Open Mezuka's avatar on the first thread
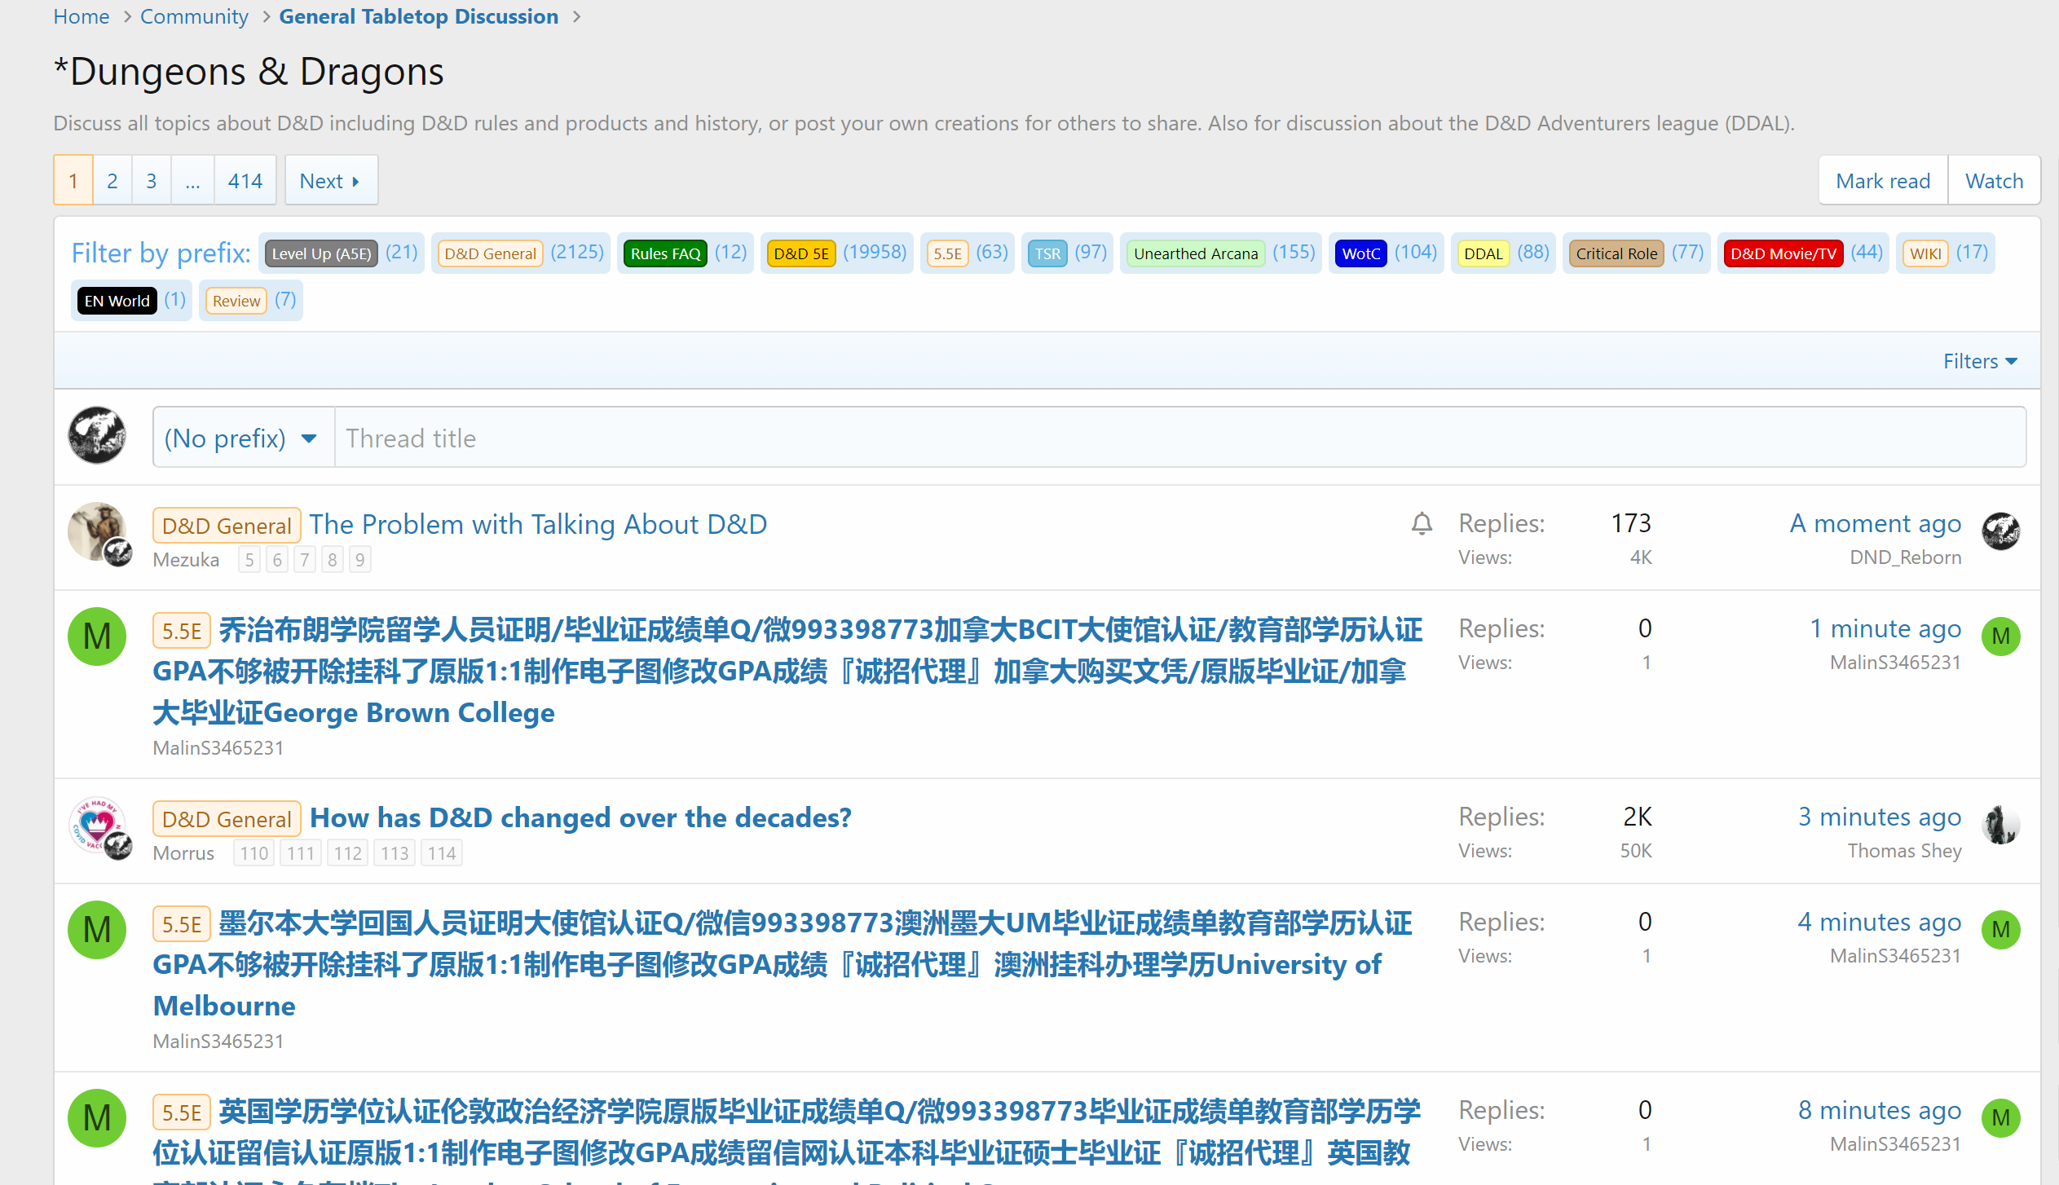The image size is (2059, 1185). coord(97,531)
